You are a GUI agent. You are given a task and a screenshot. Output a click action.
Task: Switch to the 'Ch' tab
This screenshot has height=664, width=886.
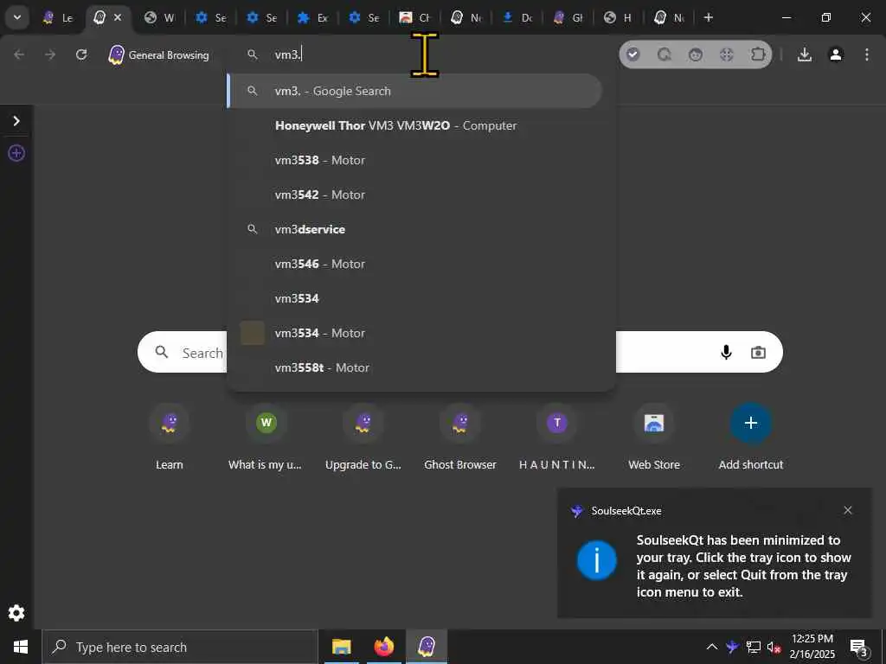pos(414,17)
